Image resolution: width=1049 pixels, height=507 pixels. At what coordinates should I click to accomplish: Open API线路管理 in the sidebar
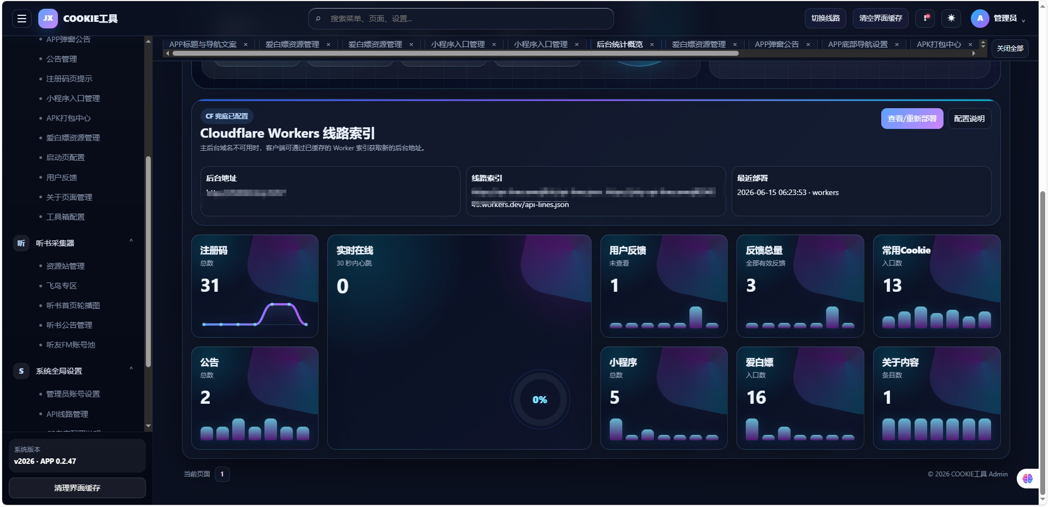coord(67,414)
